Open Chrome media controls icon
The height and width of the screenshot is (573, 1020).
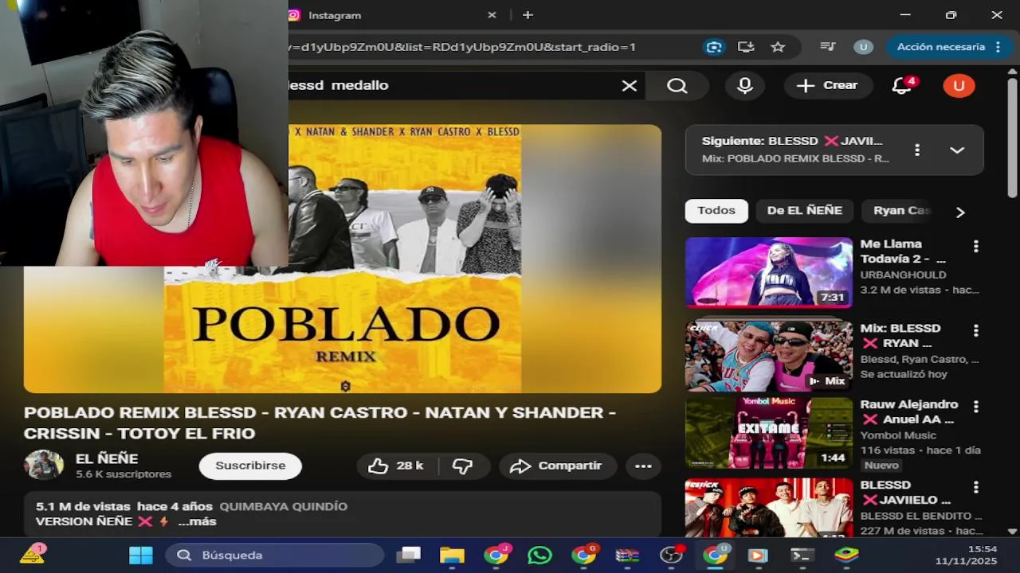point(828,47)
